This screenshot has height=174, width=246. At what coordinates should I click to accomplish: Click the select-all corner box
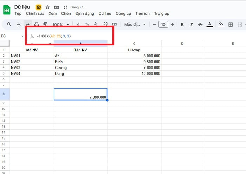click(x=5, y=44)
